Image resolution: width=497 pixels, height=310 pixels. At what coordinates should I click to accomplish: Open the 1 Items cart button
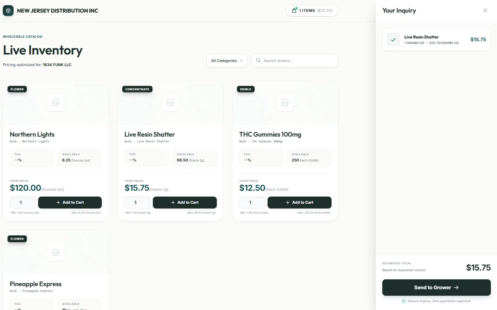(312, 11)
